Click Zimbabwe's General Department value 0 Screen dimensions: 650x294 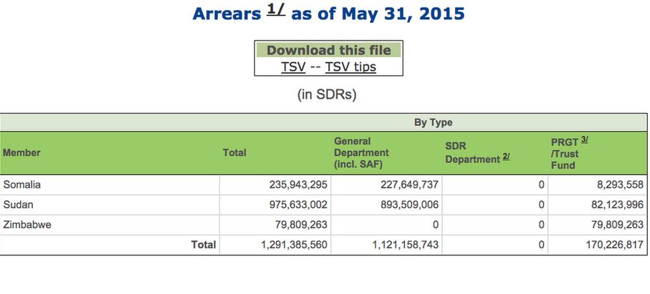point(435,225)
